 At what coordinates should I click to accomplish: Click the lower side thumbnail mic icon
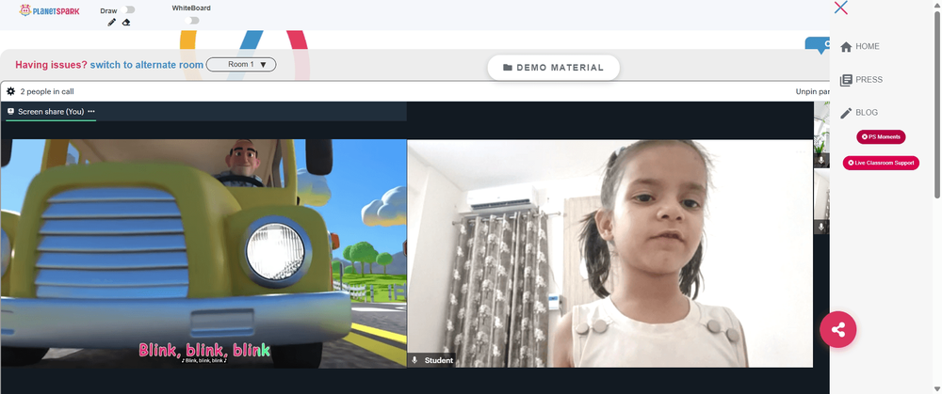coord(821,228)
